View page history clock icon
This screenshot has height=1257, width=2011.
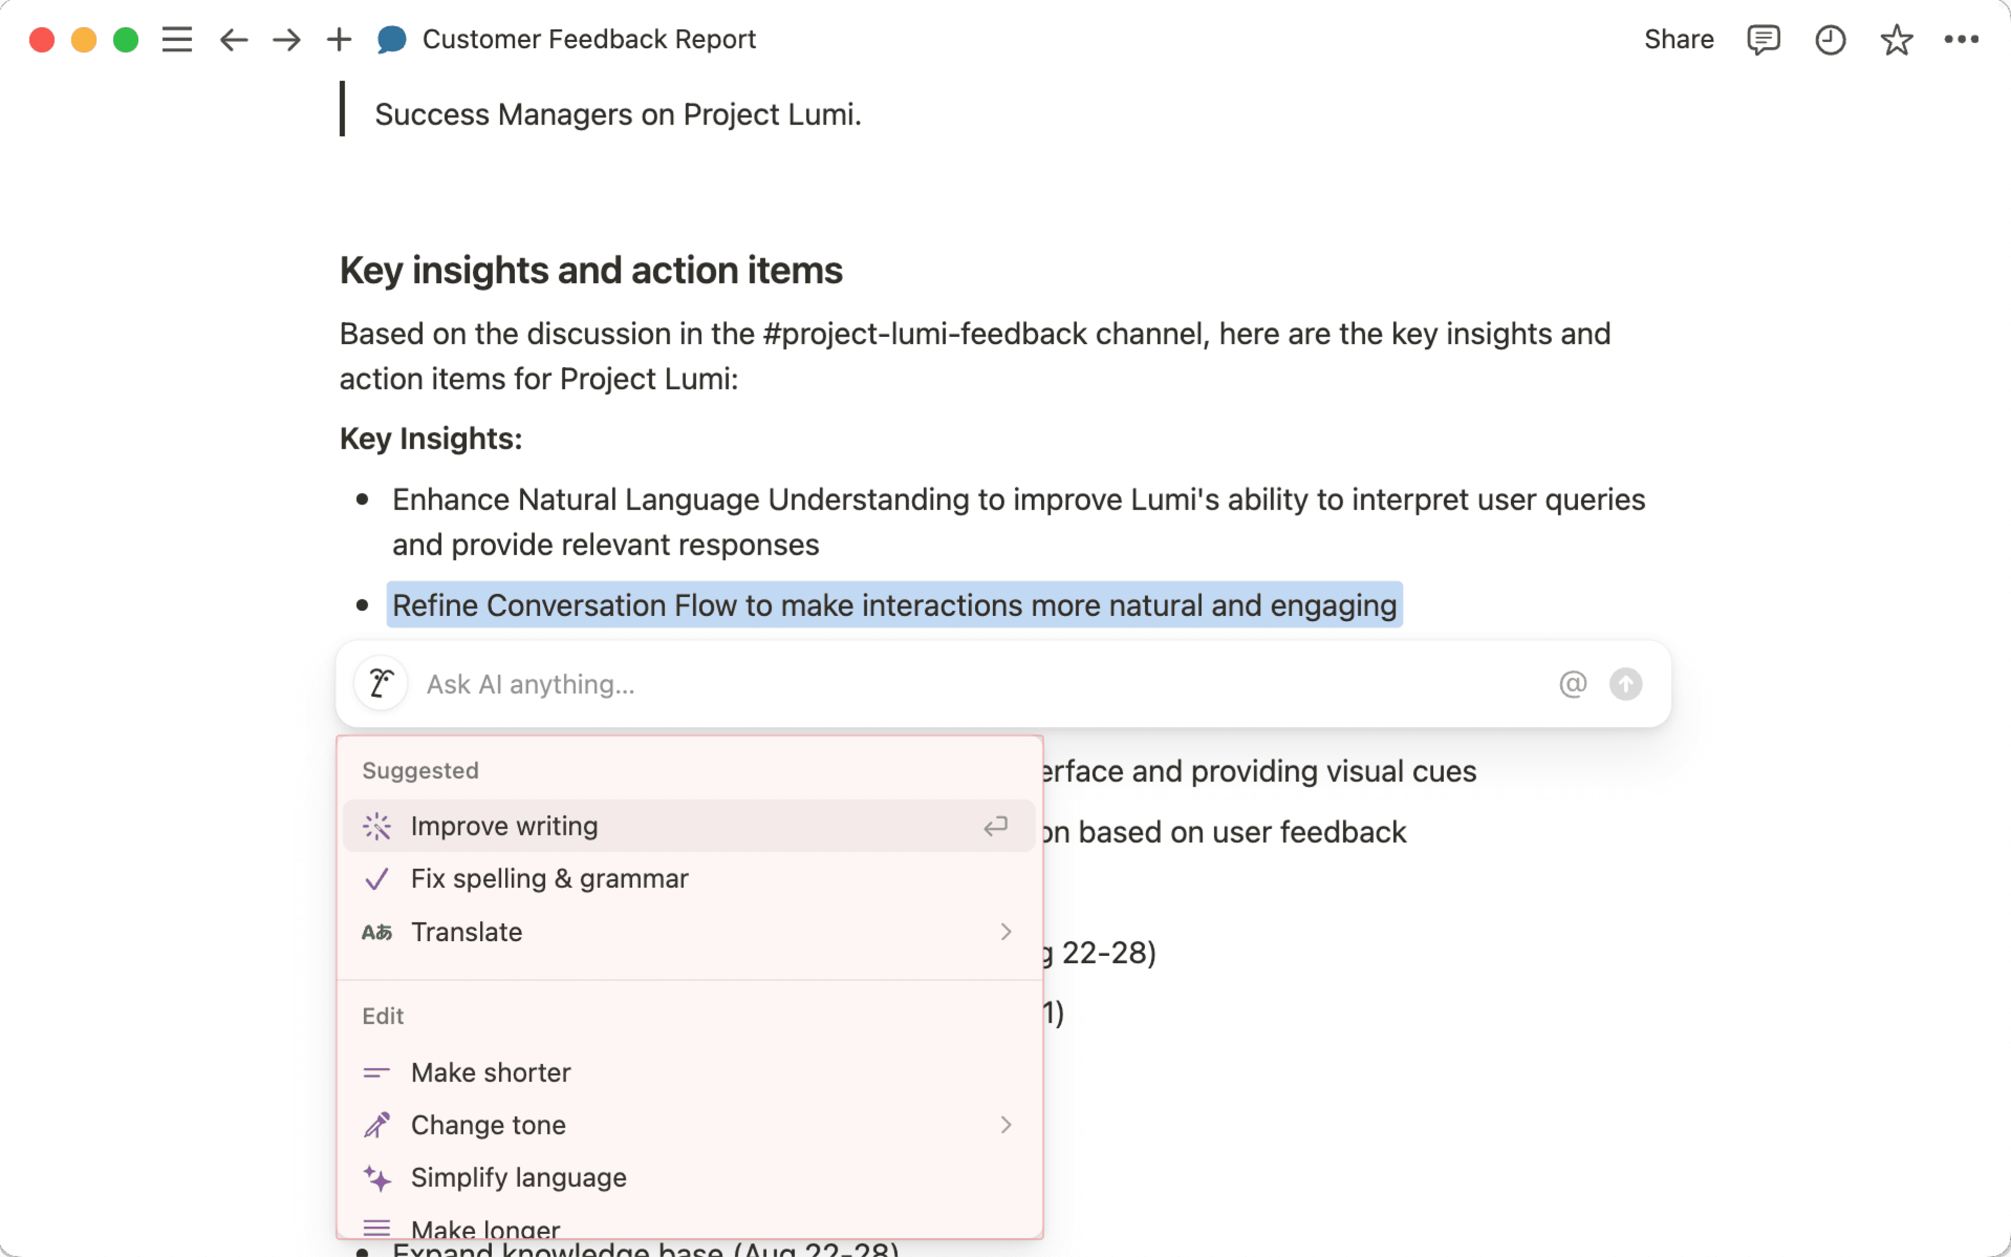1830,39
